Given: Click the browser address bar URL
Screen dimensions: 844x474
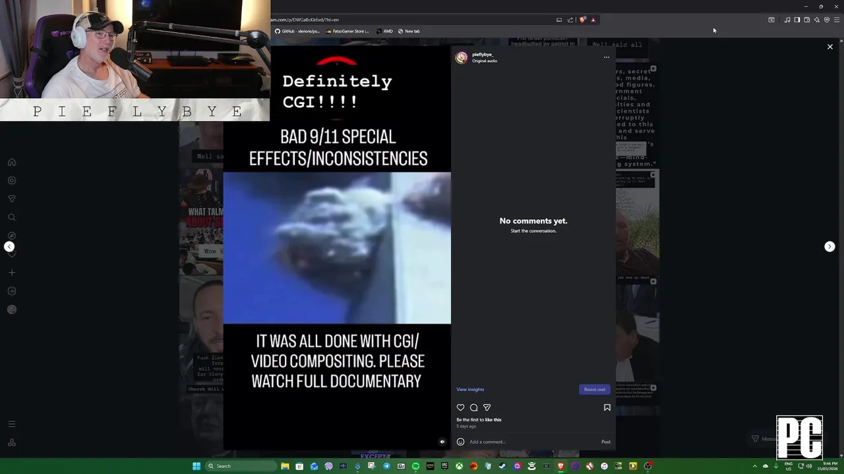Looking at the screenshot, I should pos(305,20).
